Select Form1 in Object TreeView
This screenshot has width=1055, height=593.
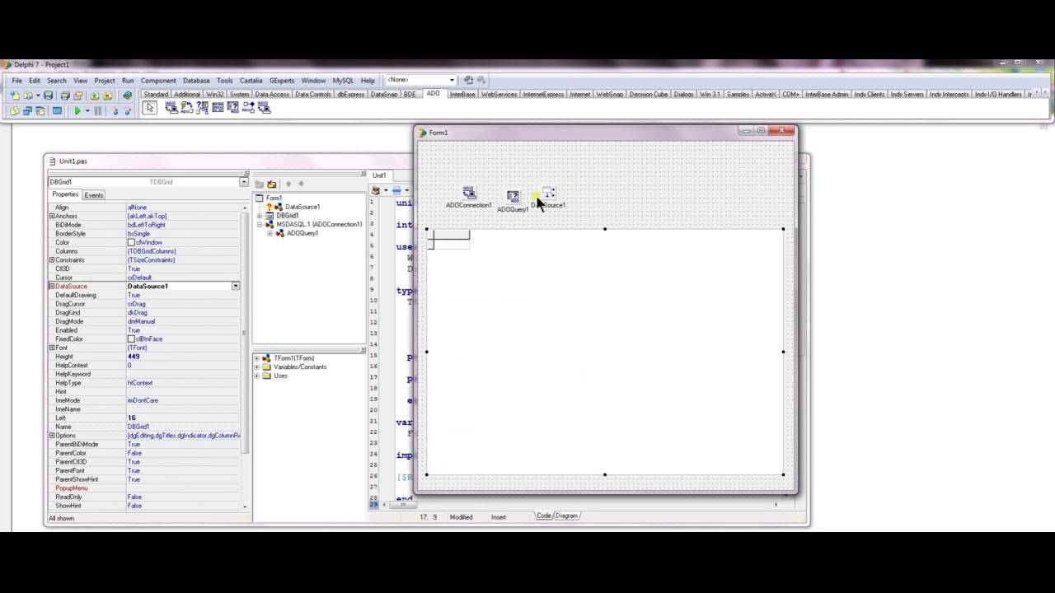pyautogui.click(x=274, y=198)
